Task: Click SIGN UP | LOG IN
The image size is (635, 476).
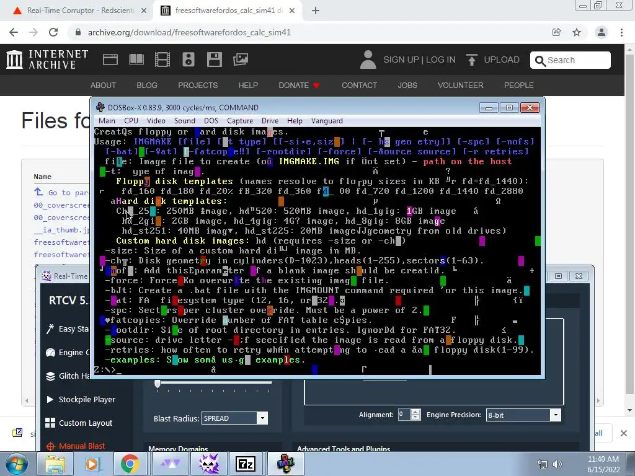Action: coord(419,60)
